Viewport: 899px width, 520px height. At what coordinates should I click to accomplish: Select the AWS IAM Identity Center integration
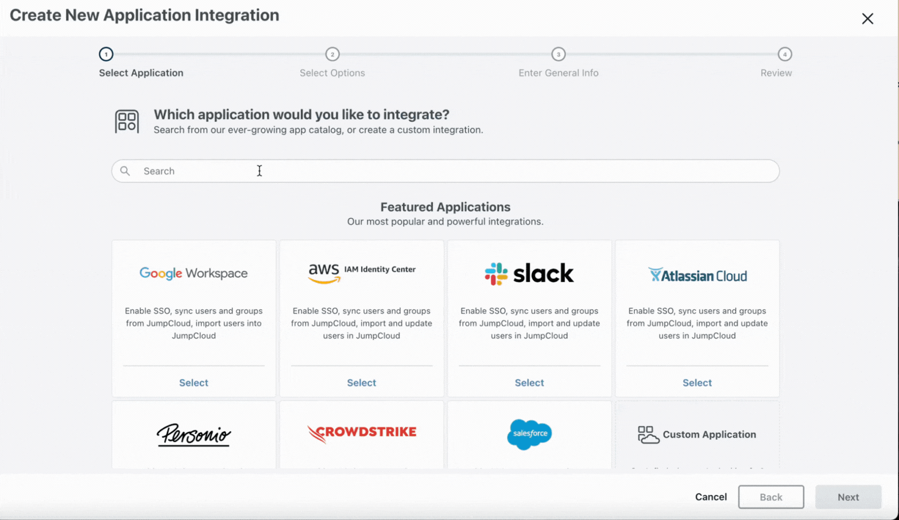[x=361, y=382]
